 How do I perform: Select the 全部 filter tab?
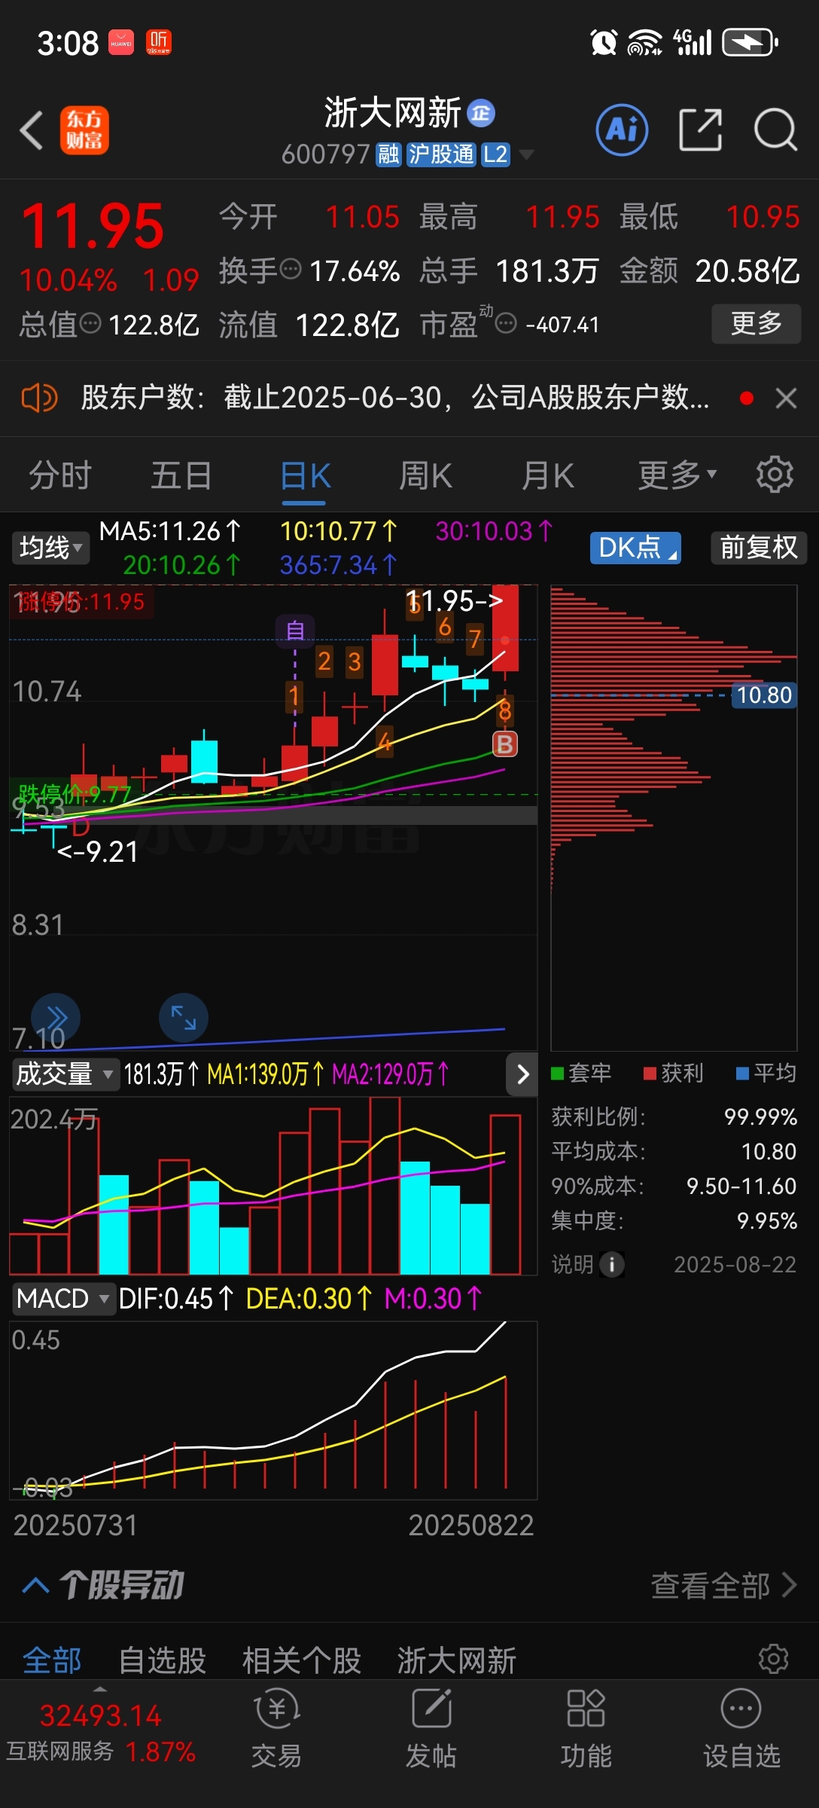[52, 1660]
